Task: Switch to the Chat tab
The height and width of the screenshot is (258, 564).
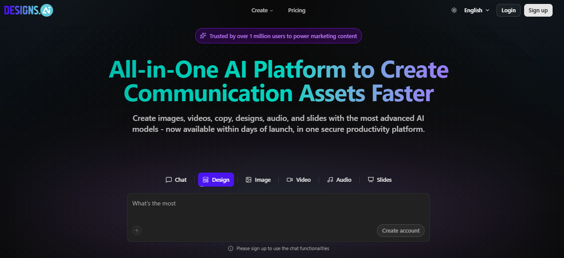Action: click(176, 180)
